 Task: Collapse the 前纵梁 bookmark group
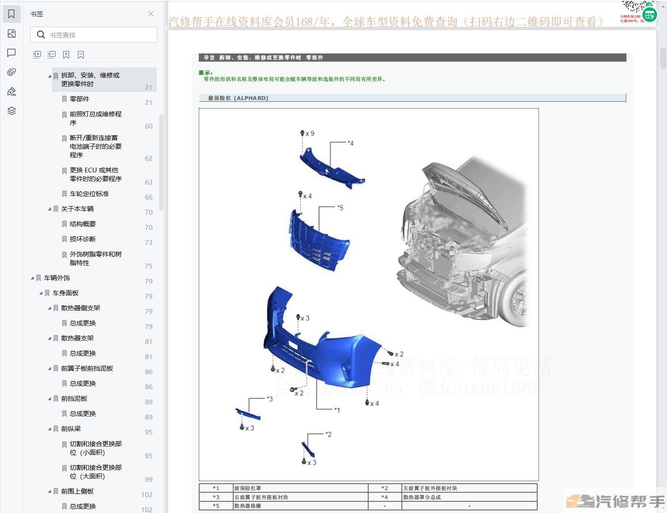pos(50,429)
